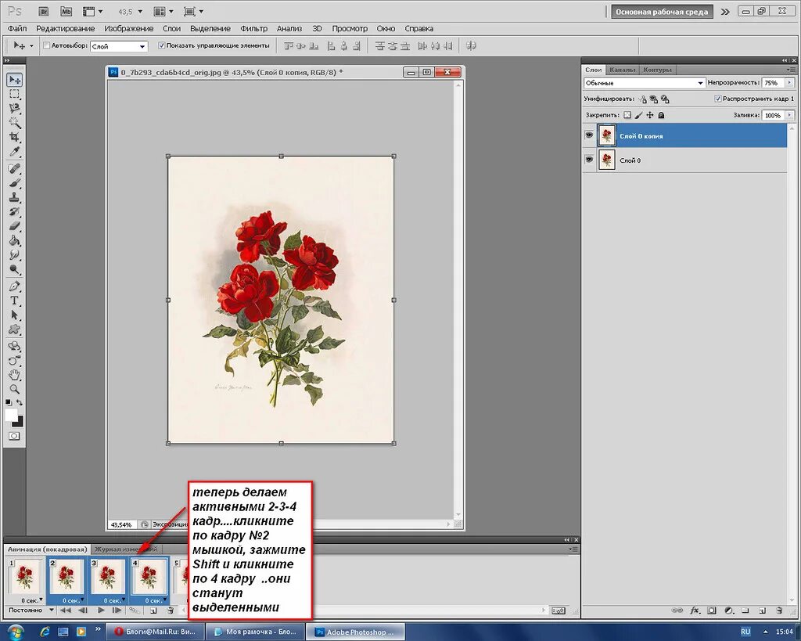The height and width of the screenshot is (641, 801).
Task: Select the Path Selection arrow tool
Action: click(14, 315)
